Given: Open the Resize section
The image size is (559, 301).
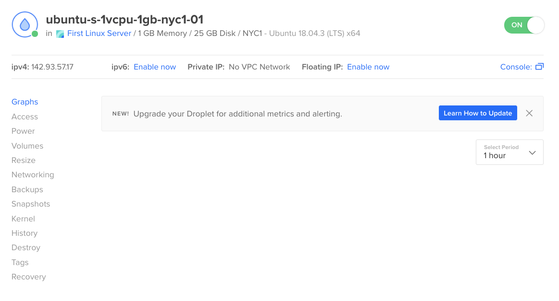Looking at the screenshot, I should click(24, 160).
